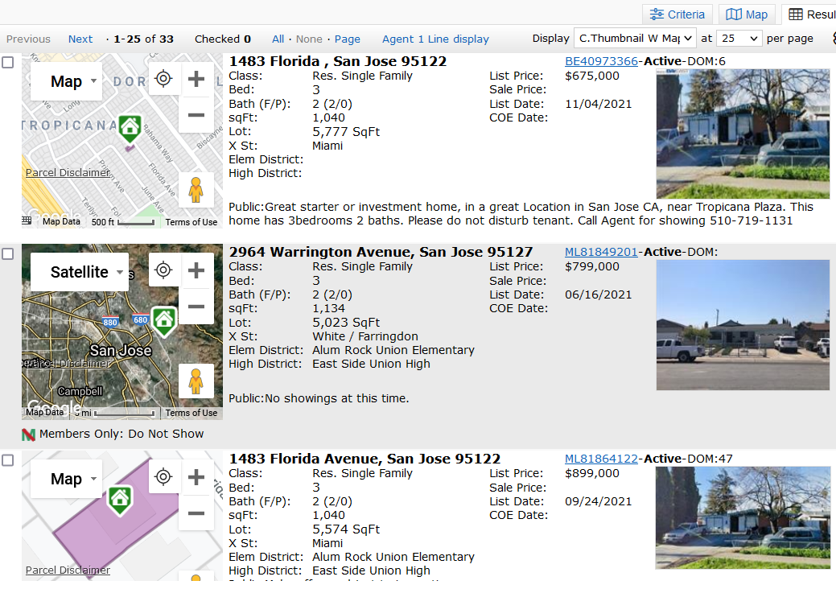Go to Next page of results
Viewport: 836px width, 589px height.
coord(80,39)
